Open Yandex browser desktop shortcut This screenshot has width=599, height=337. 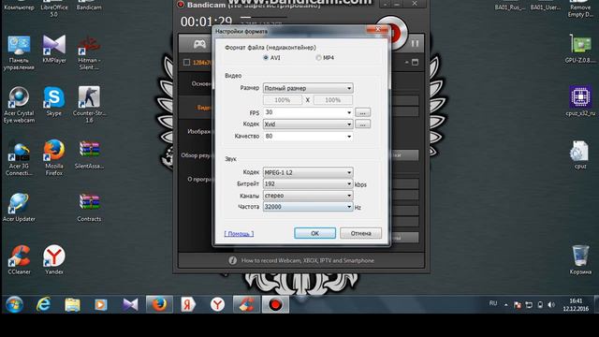pos(54,260)
